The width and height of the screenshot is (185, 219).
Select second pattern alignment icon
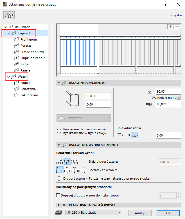(x=67, y=169)
